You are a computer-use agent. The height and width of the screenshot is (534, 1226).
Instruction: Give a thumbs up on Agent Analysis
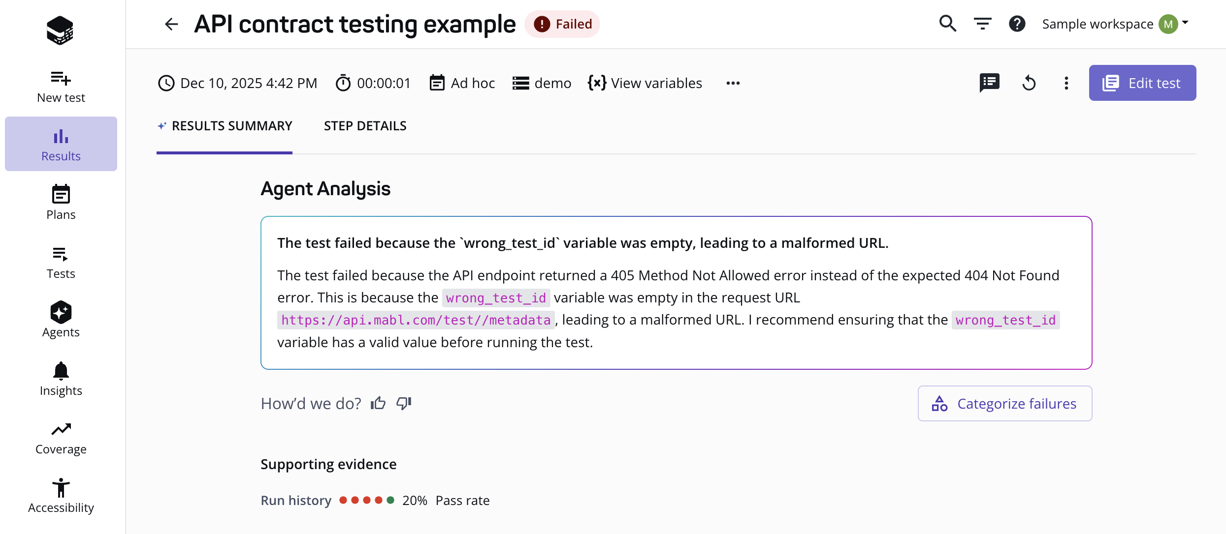[378, 403]
